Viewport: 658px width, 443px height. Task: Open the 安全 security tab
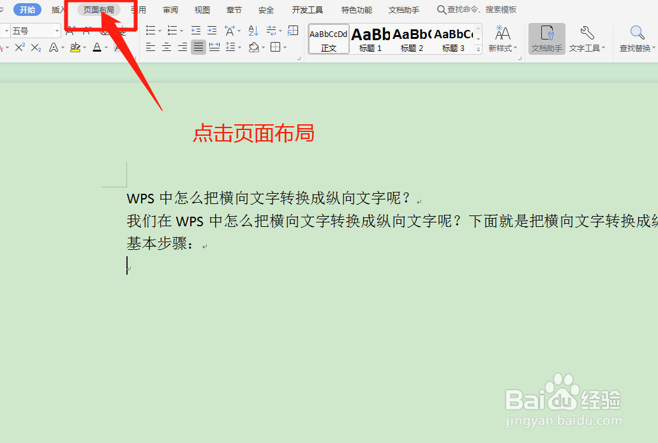(x=265, y=10)
